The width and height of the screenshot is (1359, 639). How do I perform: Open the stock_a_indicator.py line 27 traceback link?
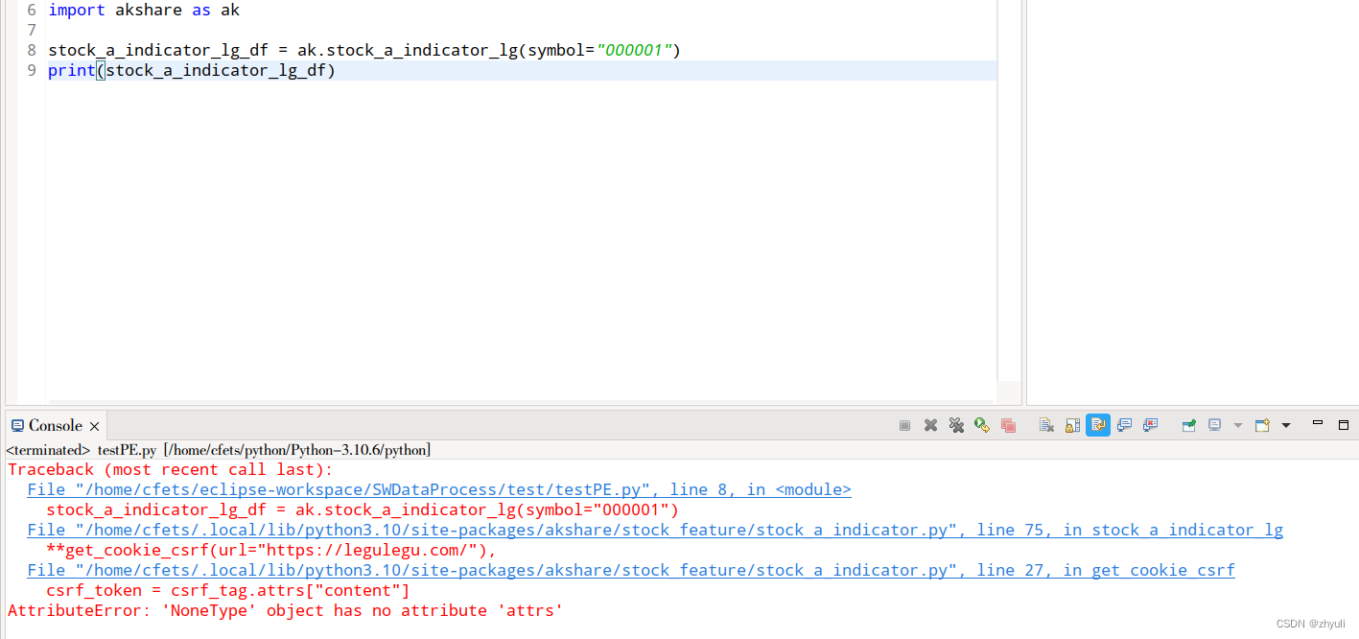pos(631,570)
